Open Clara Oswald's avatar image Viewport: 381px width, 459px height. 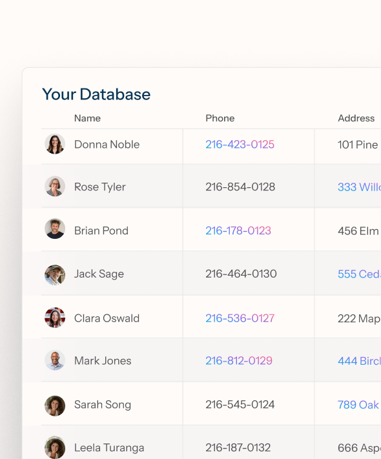55,318
